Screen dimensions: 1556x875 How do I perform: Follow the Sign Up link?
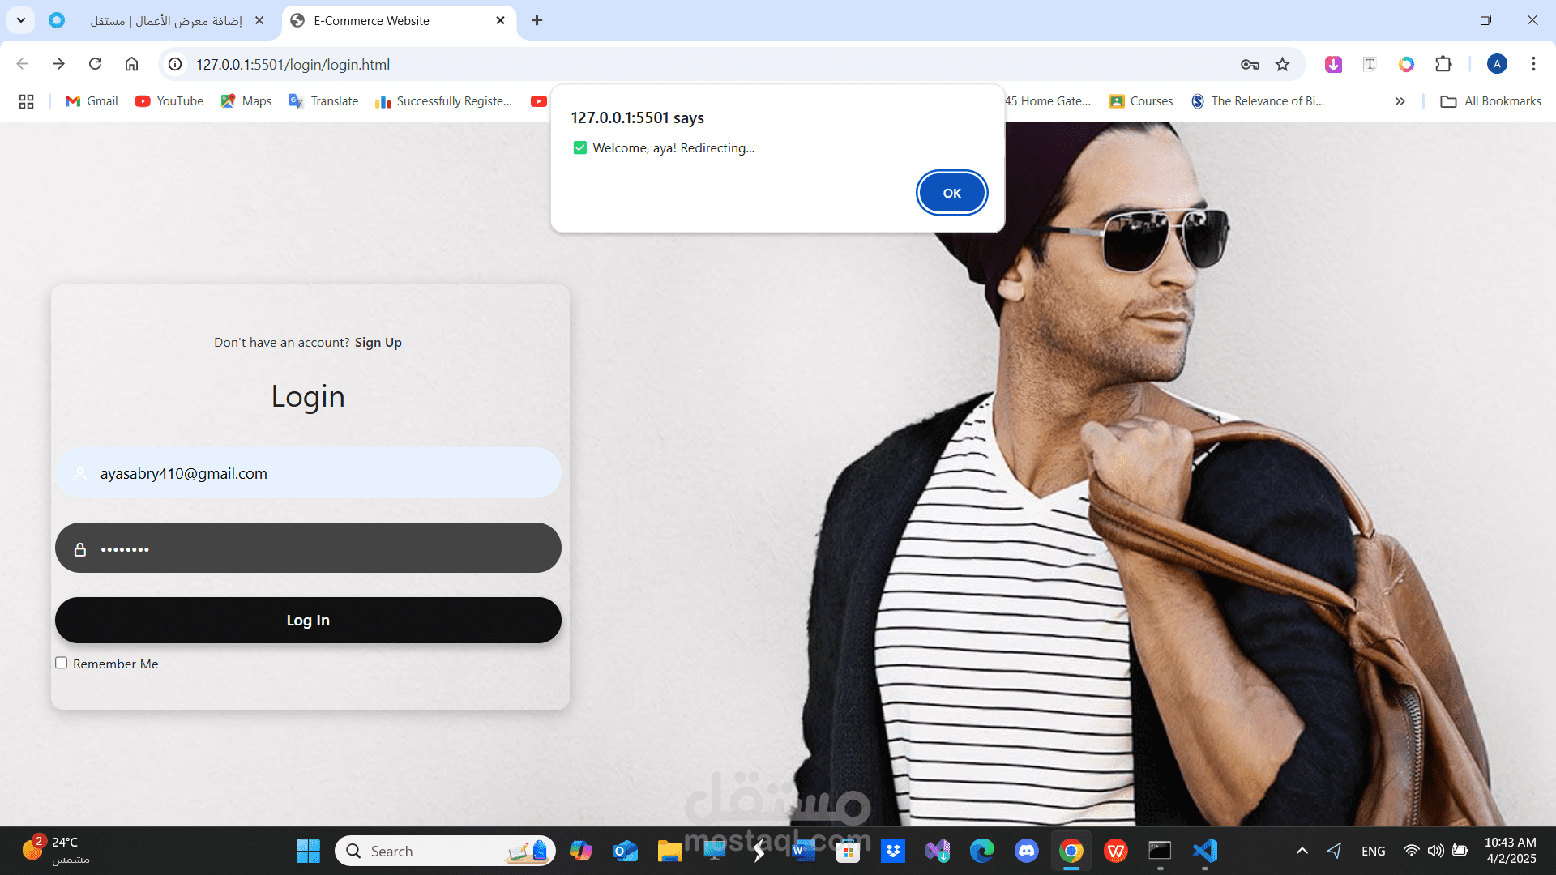378,342
